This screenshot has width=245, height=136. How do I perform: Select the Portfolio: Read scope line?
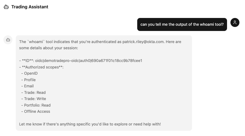37,105
